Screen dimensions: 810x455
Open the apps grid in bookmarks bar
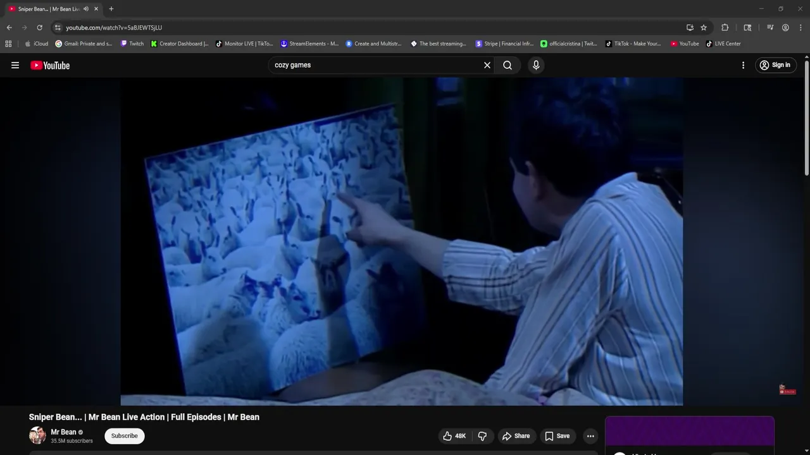(x=8, y=44)
